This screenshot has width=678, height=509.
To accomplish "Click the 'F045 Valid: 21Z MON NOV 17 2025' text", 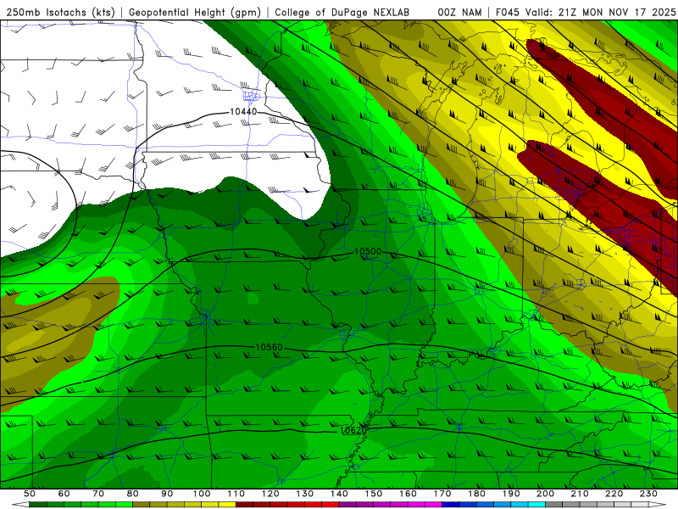I will tap(586, 12).
